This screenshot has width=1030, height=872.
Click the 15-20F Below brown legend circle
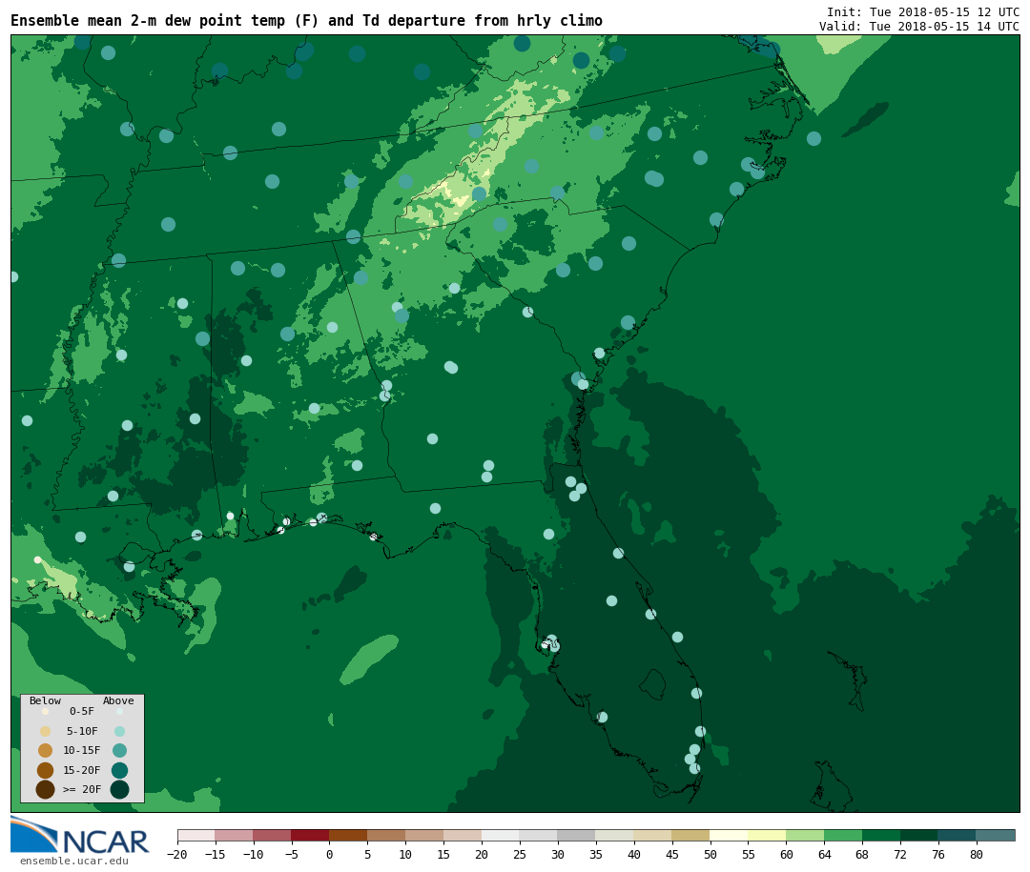(45, 770)
